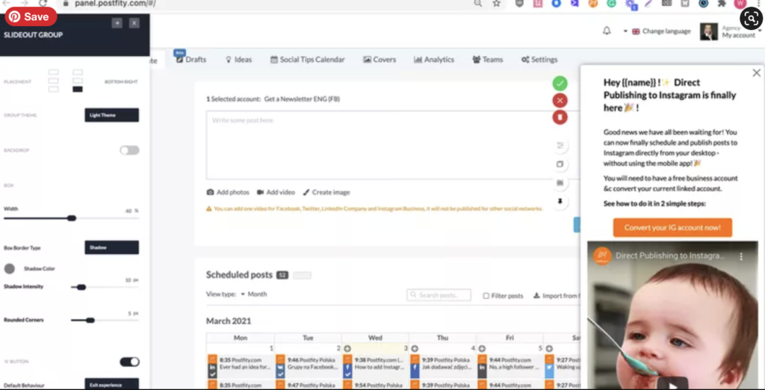
Task: Click the green checkmark confirm icon
Action: [x=560, y=84]
